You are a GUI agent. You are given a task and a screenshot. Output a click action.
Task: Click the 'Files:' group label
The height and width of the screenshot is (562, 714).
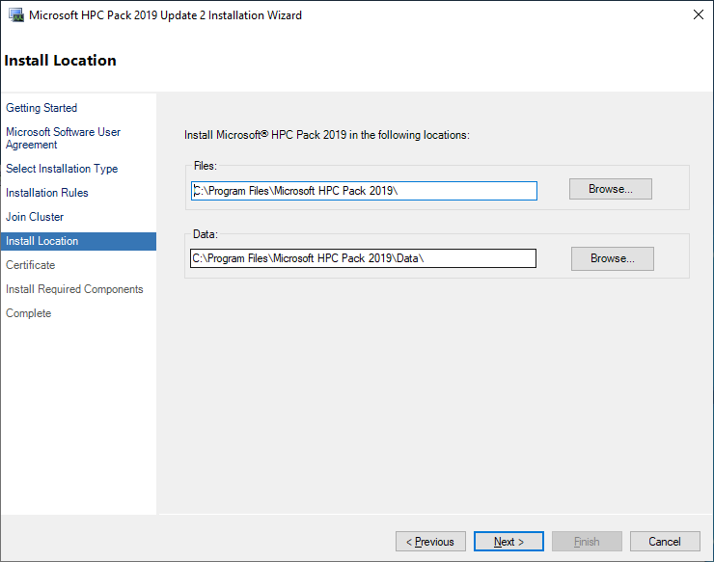[x=205, y=166]
